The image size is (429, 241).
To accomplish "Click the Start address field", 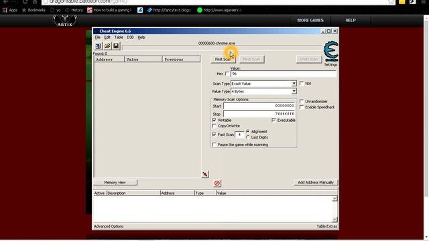I will click(x=259, y=106).
